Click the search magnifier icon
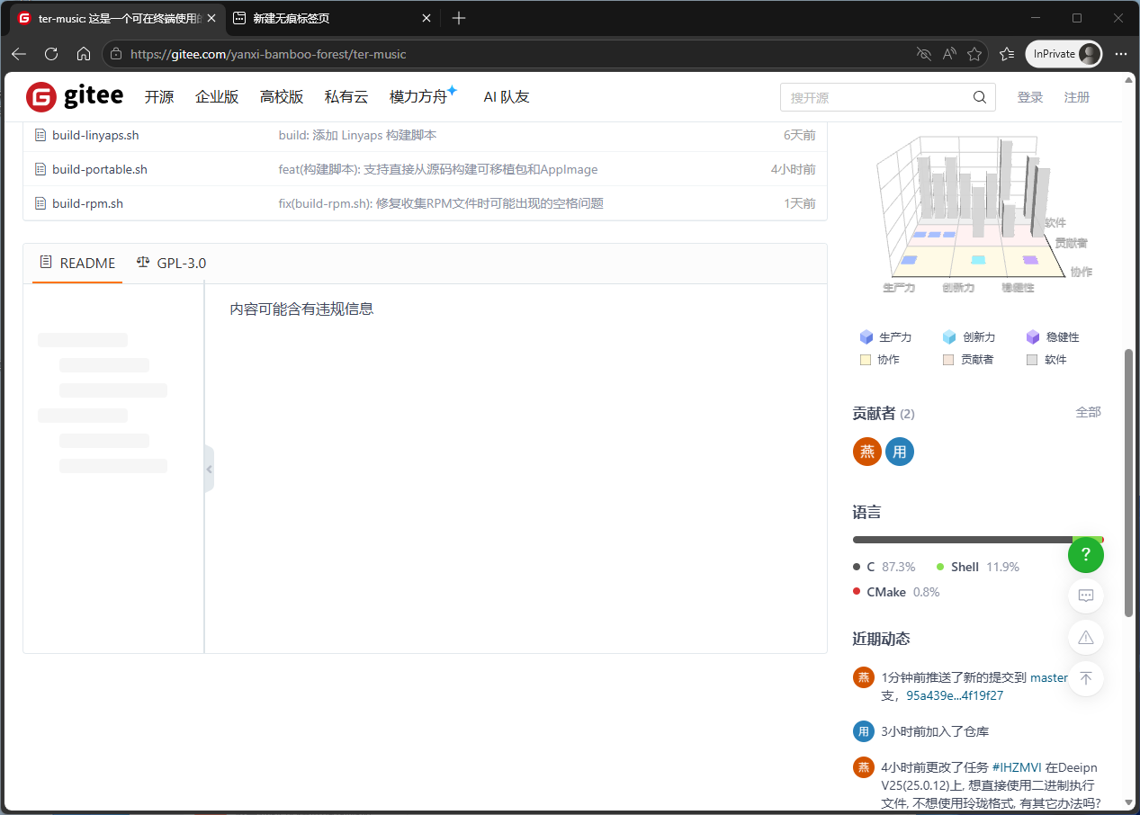Image resolution: width=1140 pixels, height=815 pixels. 979,96
